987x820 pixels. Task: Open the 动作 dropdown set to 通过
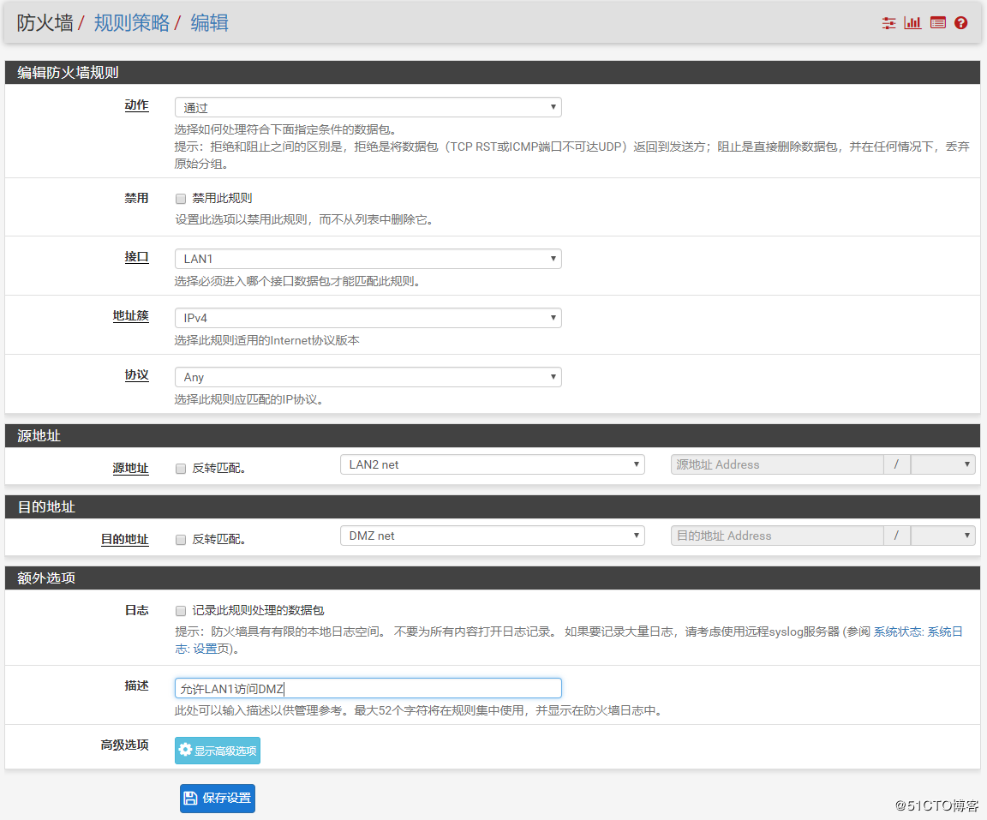pyautogui.click(x=368, y=107)
